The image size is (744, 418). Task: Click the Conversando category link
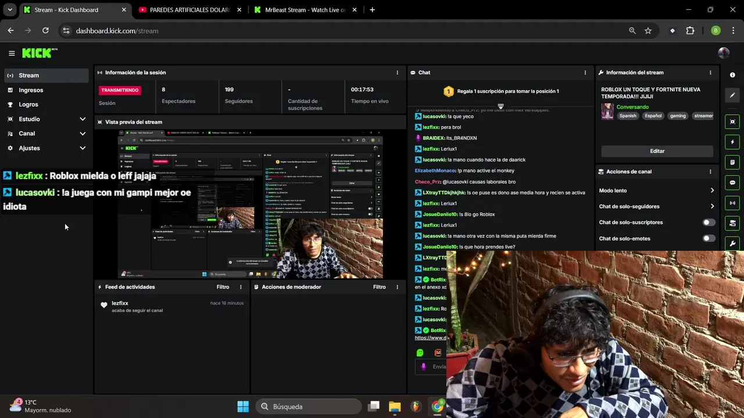(632, 107)
